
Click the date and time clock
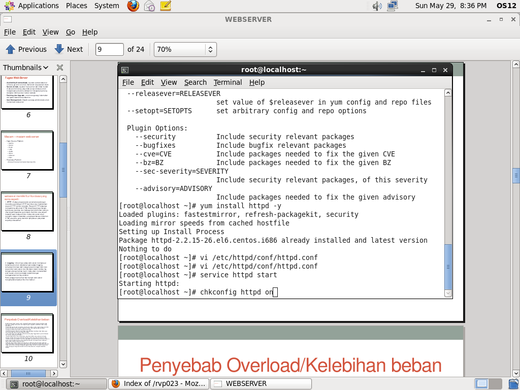pyautogui.click(x=451, y=6)
